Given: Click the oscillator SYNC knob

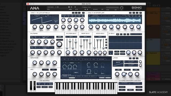Looking at the screenshot, I should click(x=48, y=27).
